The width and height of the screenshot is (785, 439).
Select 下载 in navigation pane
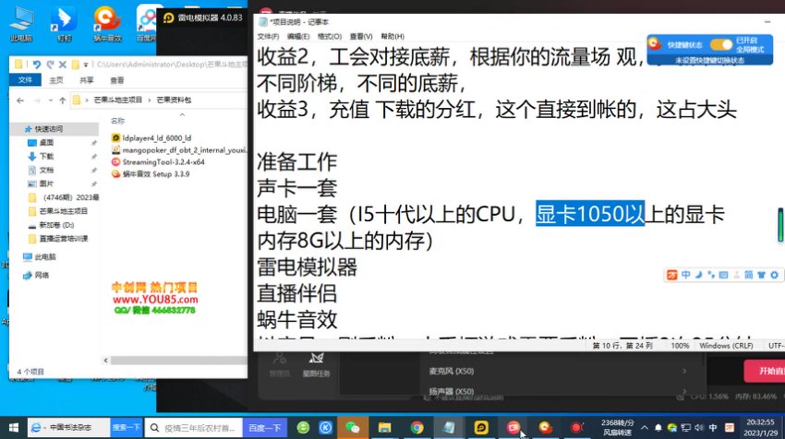pos(46,157)
